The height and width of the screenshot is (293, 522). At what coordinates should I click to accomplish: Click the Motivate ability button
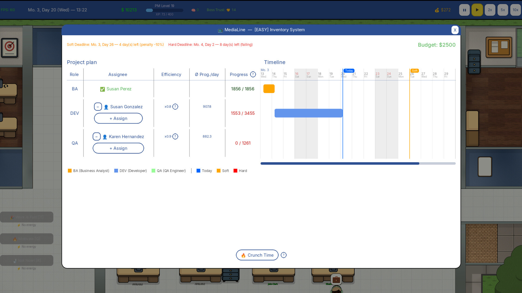tap(27, 239)
